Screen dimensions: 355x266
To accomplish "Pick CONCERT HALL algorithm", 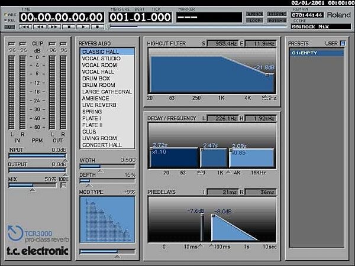I will coord(107,145).
